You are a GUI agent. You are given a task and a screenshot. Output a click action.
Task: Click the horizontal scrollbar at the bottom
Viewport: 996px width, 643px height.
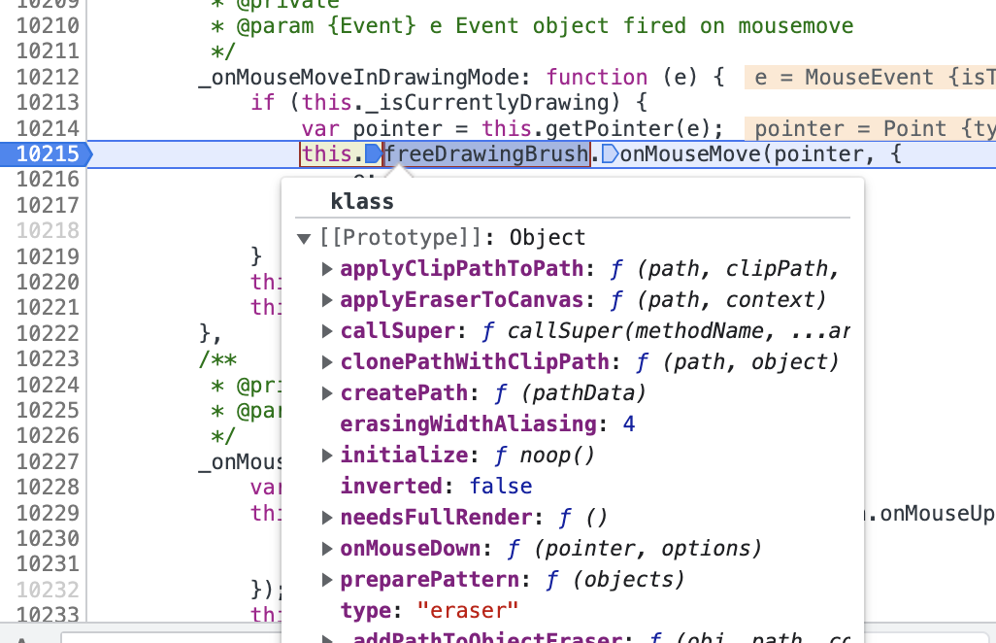tap(388, 637)
